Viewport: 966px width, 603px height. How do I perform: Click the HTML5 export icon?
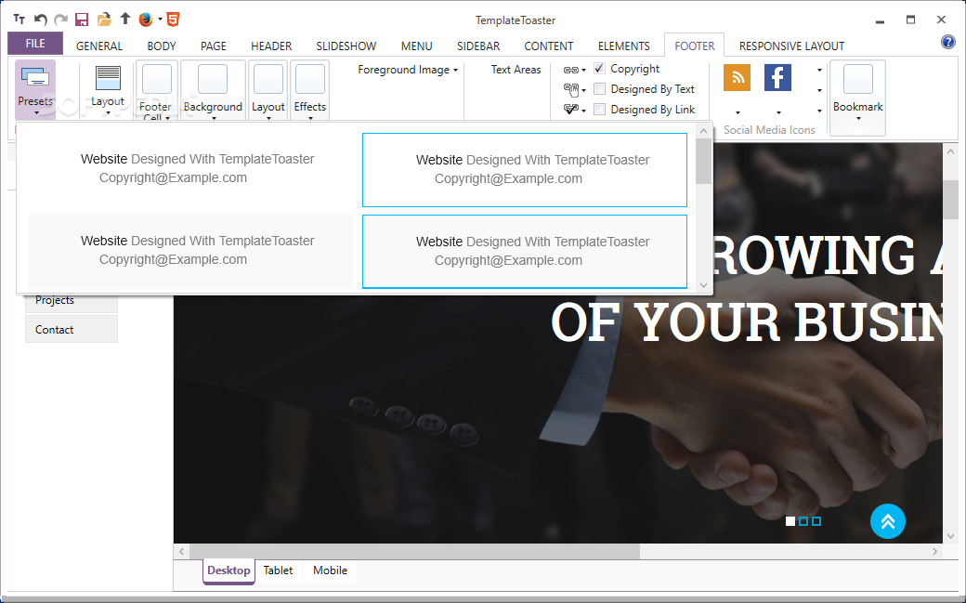(x=173, y=20)
